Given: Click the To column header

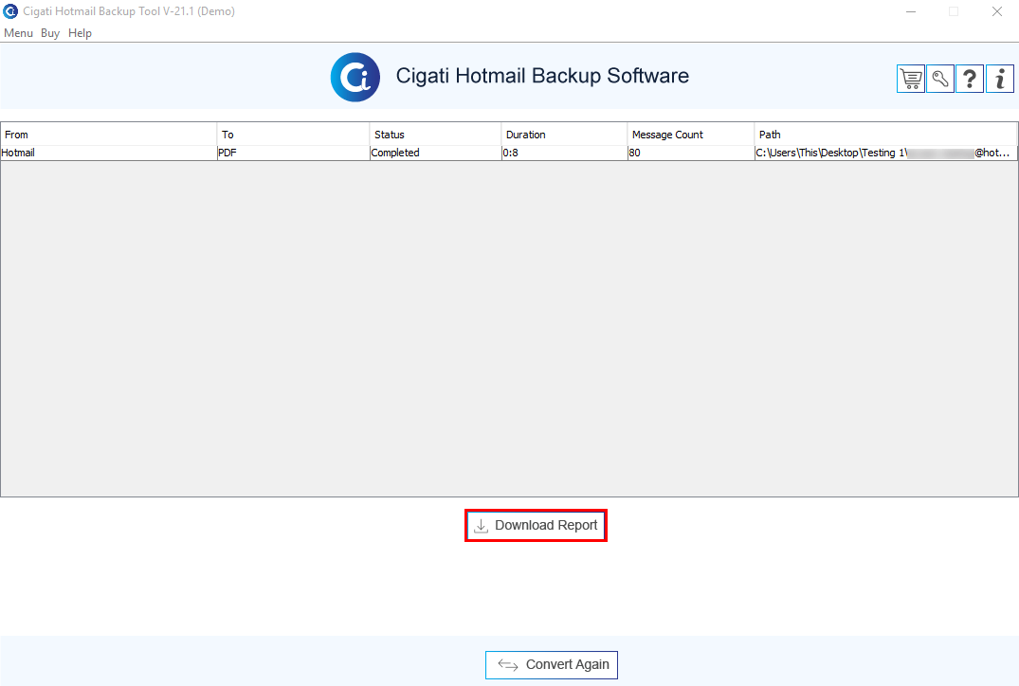Looking at the screenshot, I should pos(293,135).
